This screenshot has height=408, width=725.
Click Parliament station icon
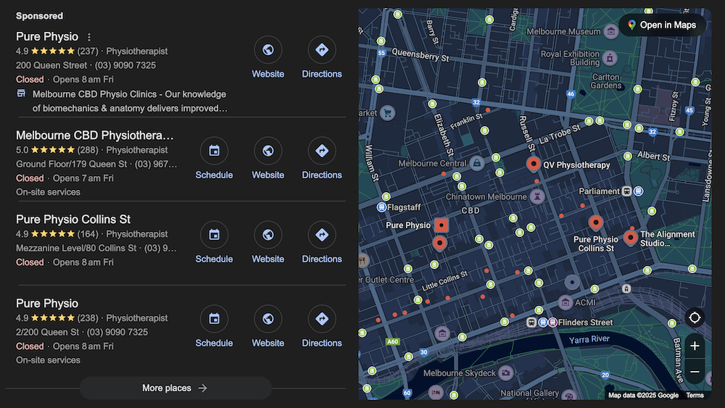click(626, 191)
